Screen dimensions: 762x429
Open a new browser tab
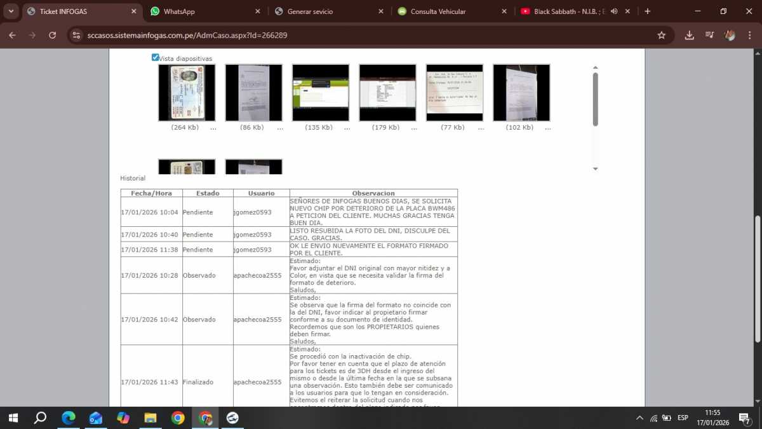648,11
